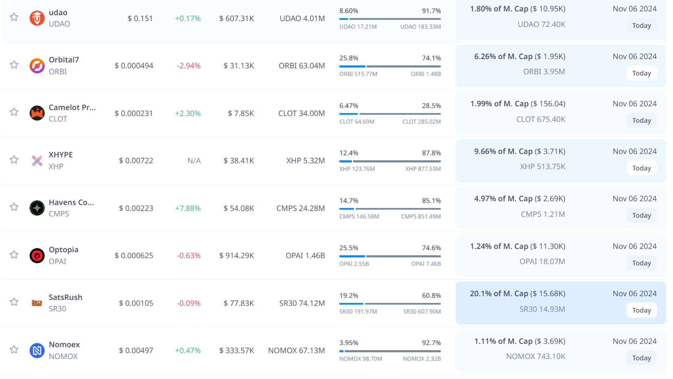Star the Nomoex row as favorite
This screenshot has height=379, width=673.
click(14, 350)
